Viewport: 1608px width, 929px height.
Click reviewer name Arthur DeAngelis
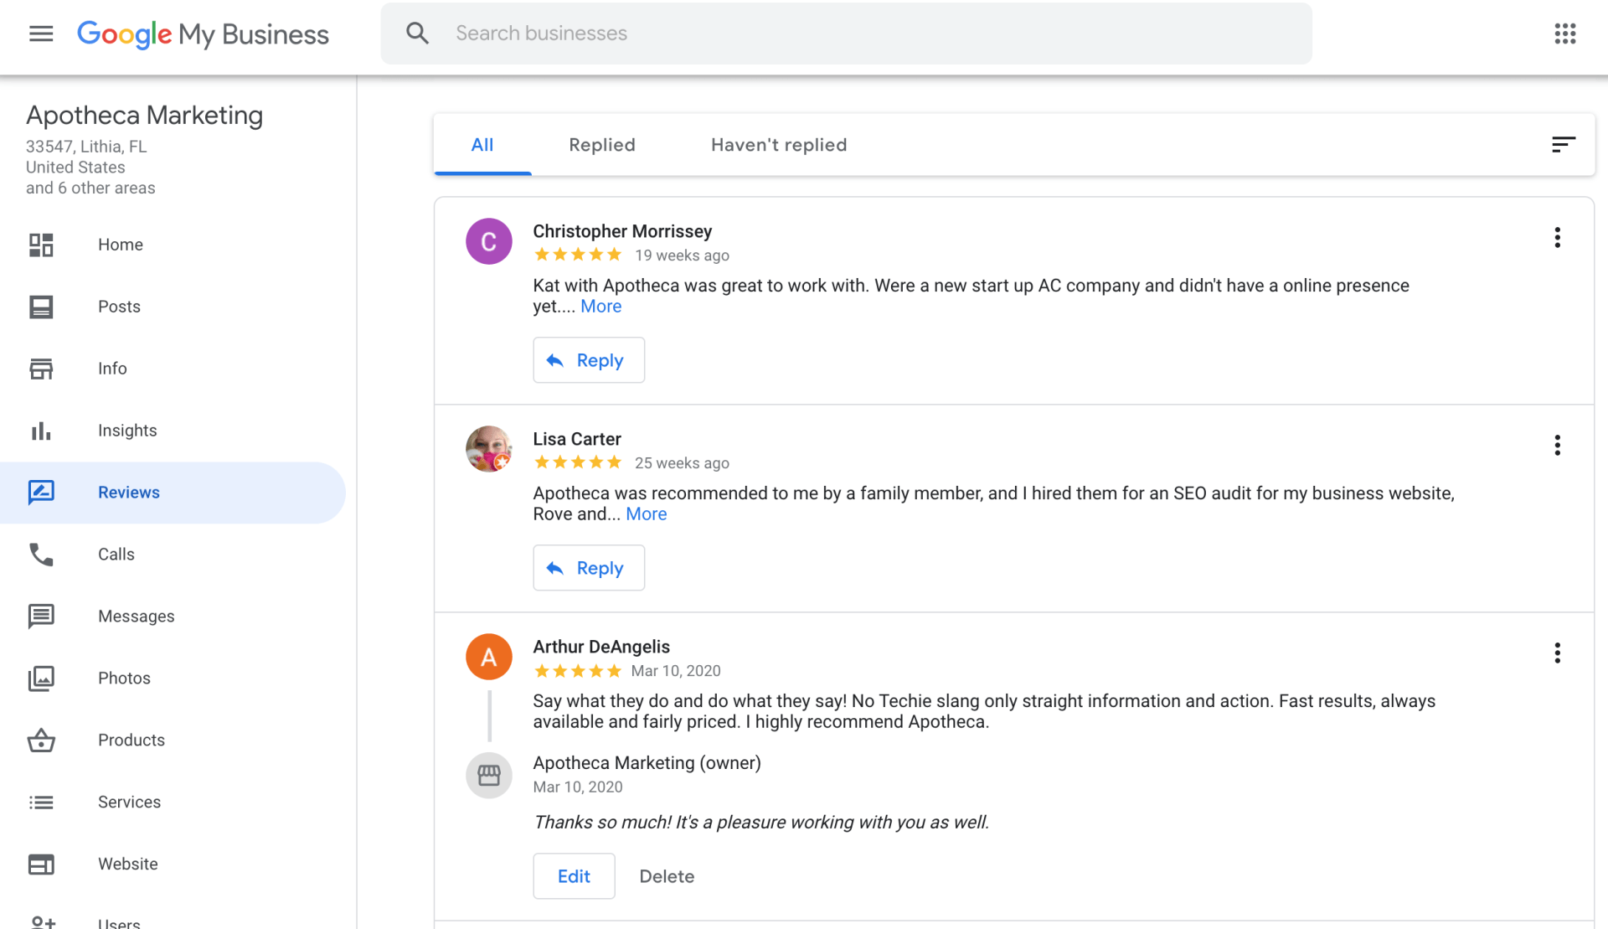click(x=601, y=647)
